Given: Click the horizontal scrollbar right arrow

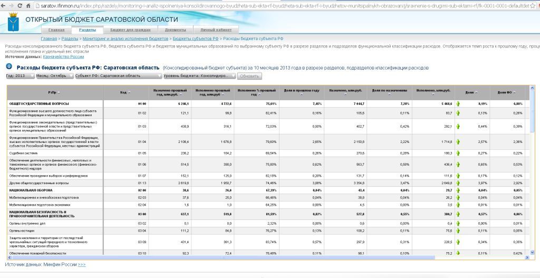Looking at the screenshot, I should coord(527,257).
